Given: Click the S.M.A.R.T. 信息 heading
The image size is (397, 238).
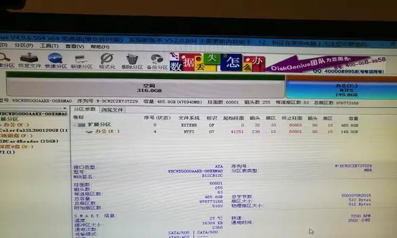Looking at the screenshot, I should click(x=94, y=216).
